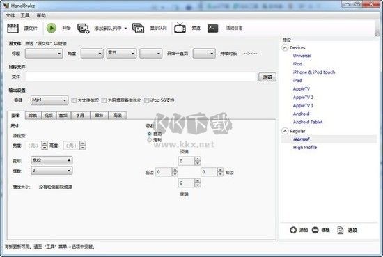The height and width of the screenshot is (257, 383).
Task: Open the Title dropdown
Action: 44,53
